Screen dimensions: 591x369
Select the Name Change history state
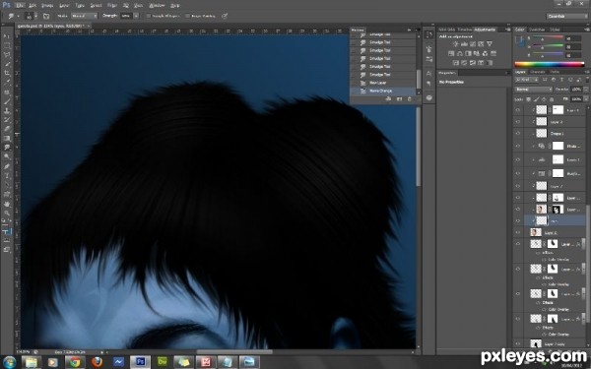coord(384,92)
